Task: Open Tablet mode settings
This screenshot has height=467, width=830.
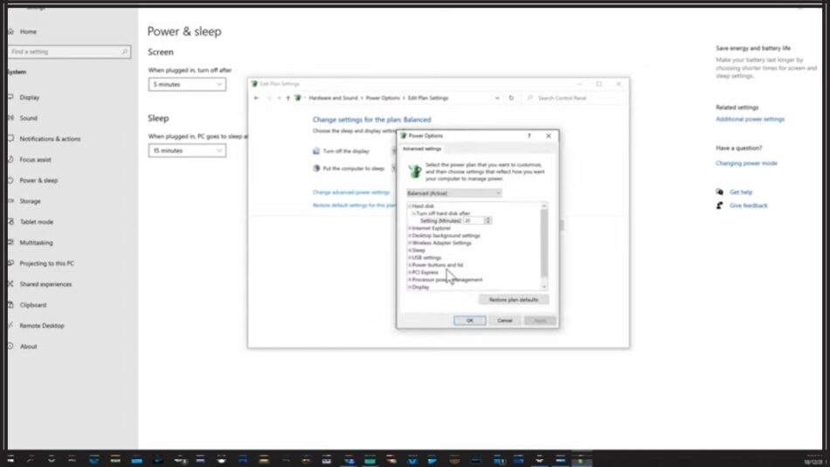Action: click(x=36, y=222)
